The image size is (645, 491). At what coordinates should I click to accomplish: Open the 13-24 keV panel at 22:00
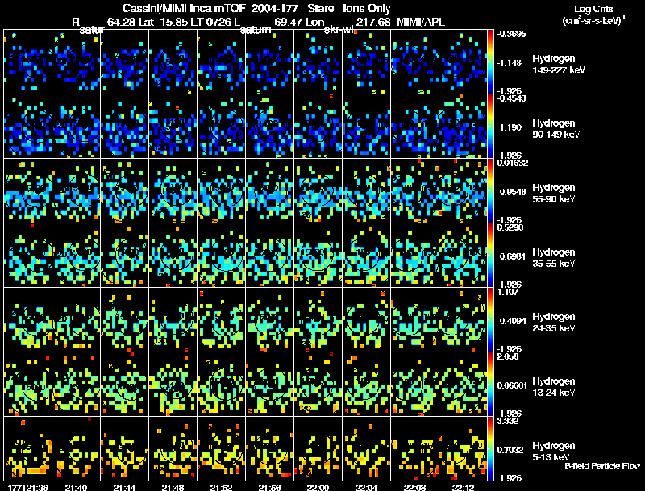318,384
